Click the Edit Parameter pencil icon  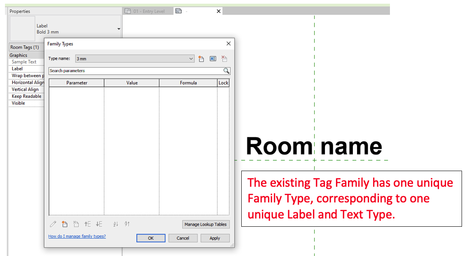tap(53, 224)
